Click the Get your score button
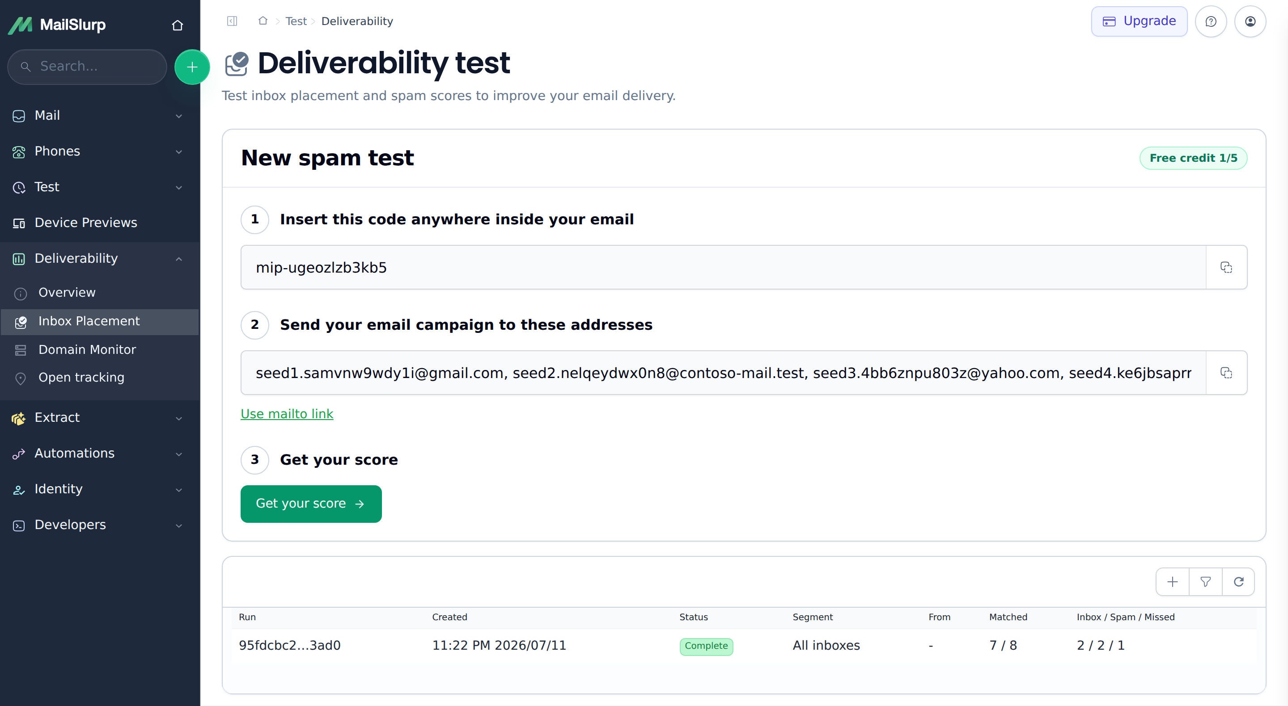Viewport: 1288px width, 706px height. tap(311, 504)
